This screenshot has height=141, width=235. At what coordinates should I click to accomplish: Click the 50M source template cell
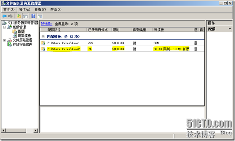(156, 43)
